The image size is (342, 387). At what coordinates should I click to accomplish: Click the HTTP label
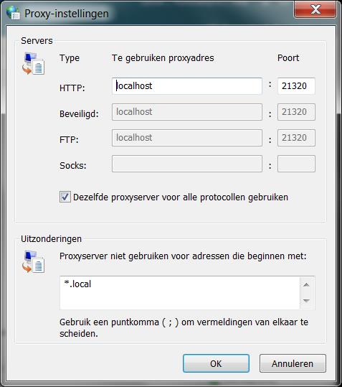(72, 88)
